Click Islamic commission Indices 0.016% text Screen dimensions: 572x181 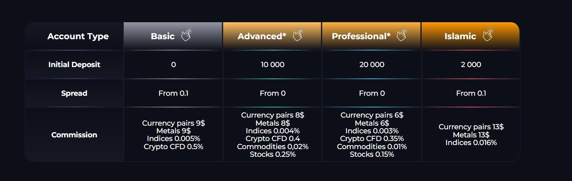pos(471,143)
